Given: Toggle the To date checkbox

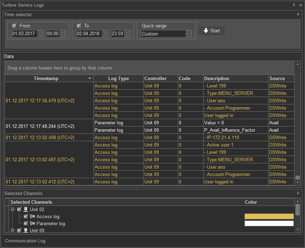Looking at the screenshot, I should click(79, 26).
